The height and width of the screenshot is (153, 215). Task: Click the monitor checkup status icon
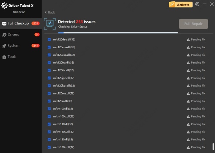tap(50, 24)
